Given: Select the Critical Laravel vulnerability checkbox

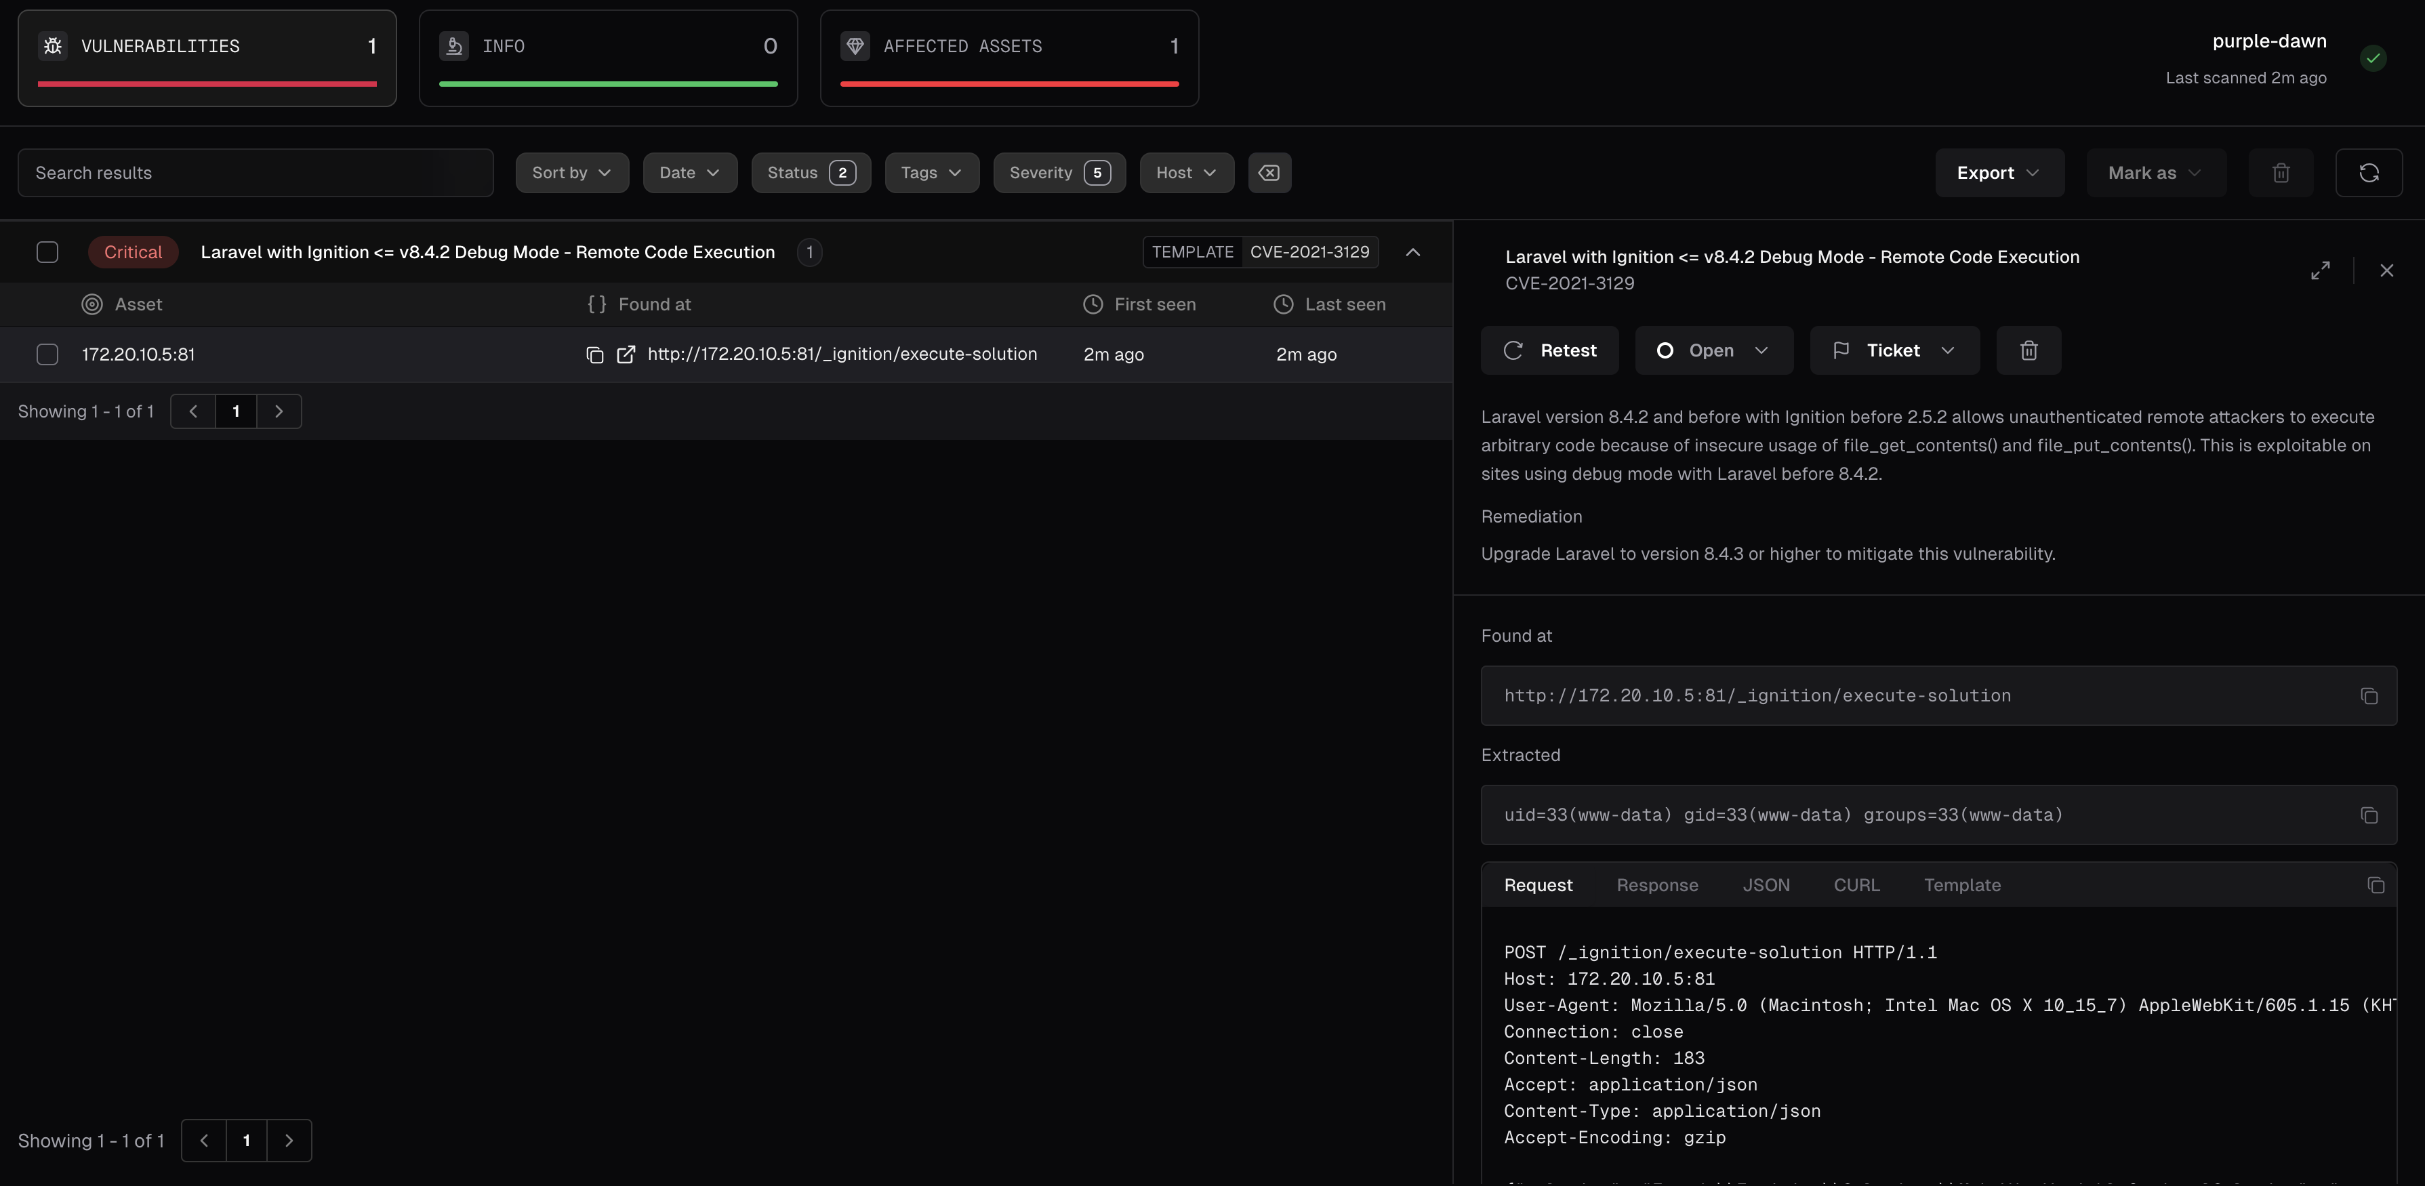Looking at the screenshot, I should click(x=47, y=252).
